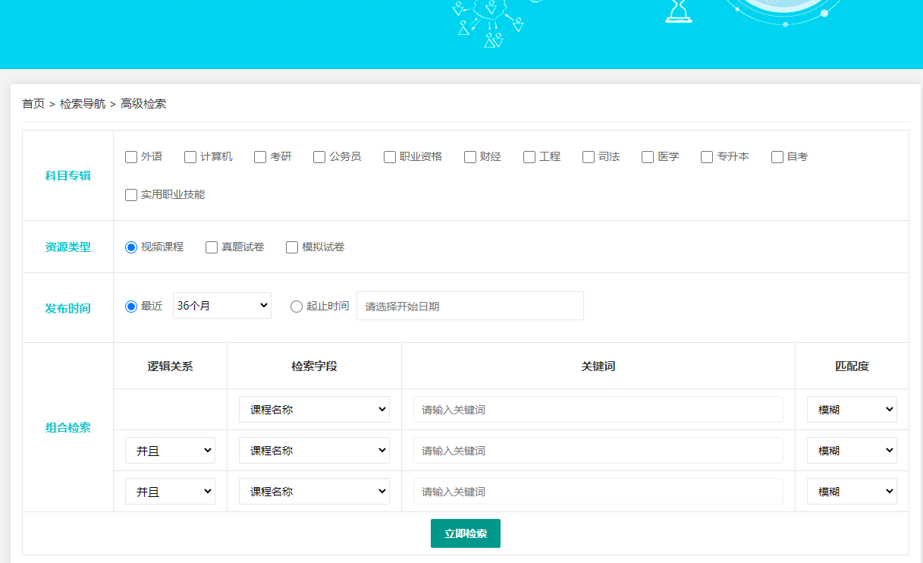This screenshot has width=923, height=563.
Task: Select the 公务员 checkbox
Action: [x=319, y=157]
